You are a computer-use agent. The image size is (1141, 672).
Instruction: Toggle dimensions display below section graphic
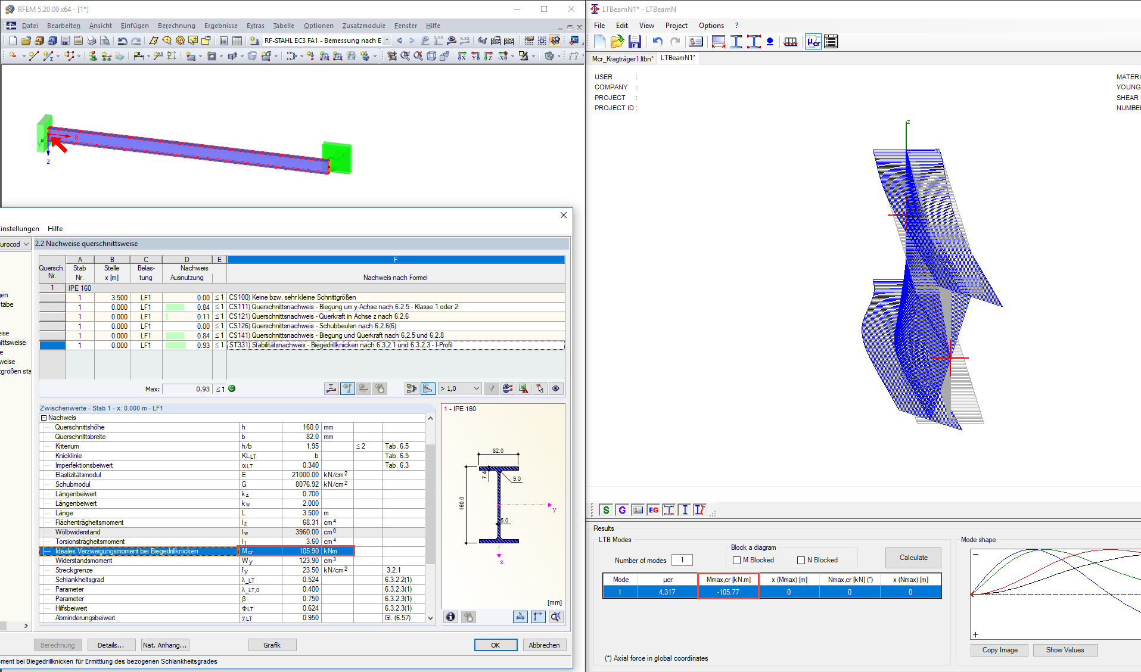point(520,617)
